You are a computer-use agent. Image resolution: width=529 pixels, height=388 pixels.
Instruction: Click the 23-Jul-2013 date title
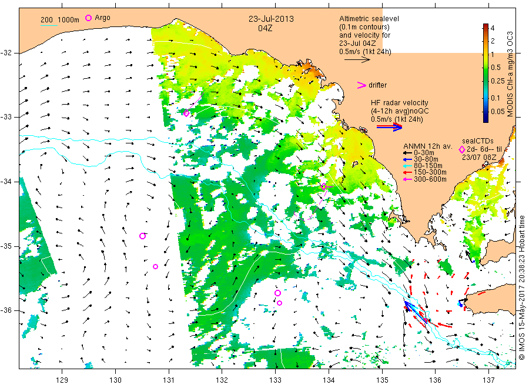coord(271,19)
